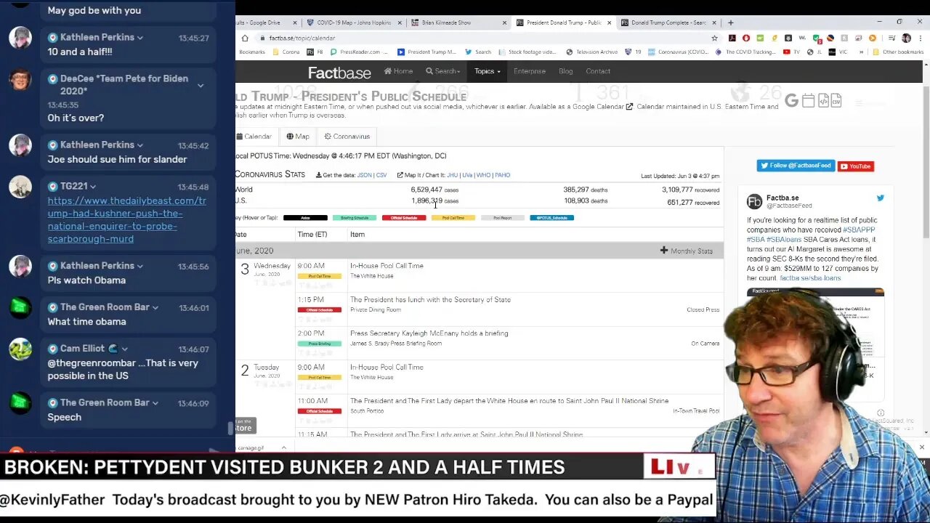Viewport: 930px width, 523px height.
Task: Click the browser reload/home button left of address bar
Action: [x=245, y=38]
